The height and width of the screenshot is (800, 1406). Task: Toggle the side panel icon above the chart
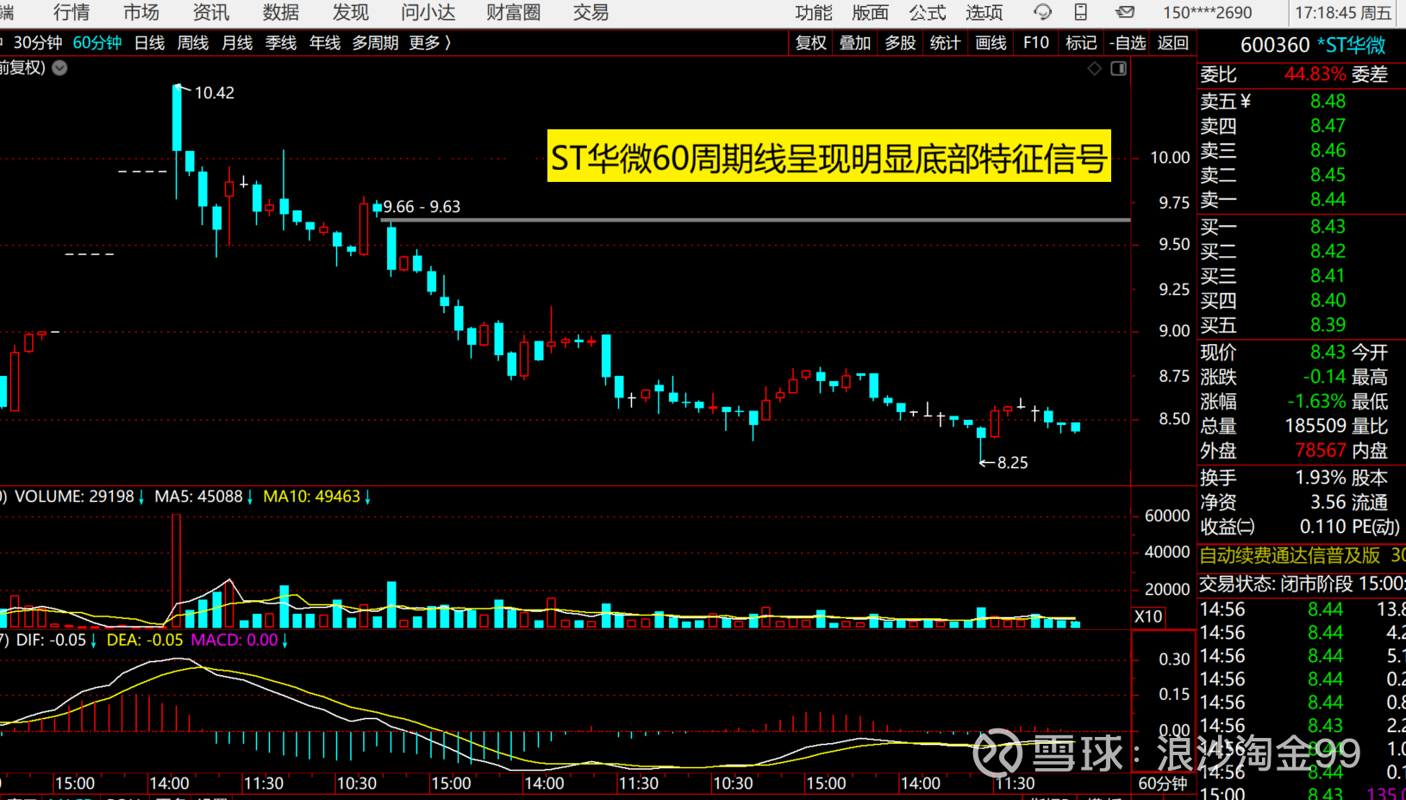pos(1119,68)
